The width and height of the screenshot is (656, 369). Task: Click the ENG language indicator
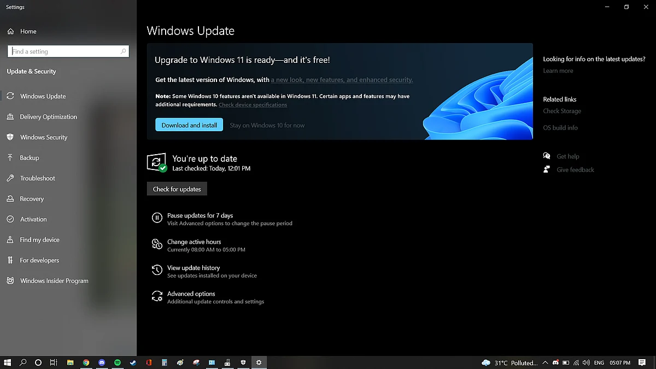(599, 363)
